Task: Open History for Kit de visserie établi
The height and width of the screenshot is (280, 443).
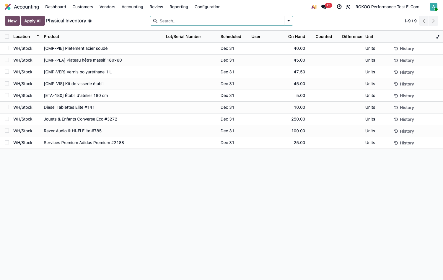Action: [404, 84]
